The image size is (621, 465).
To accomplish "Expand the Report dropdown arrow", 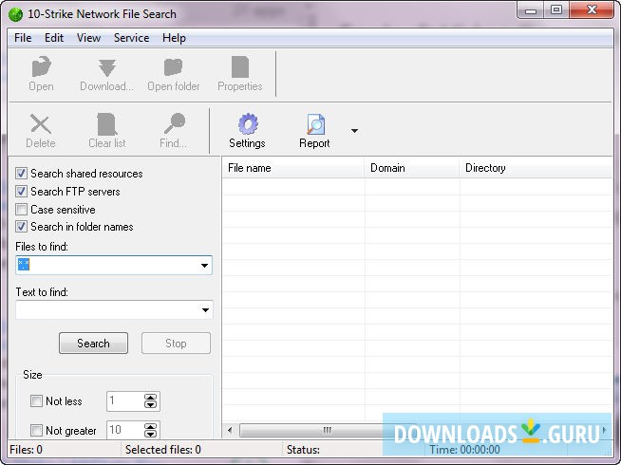I will pos(354,131).
